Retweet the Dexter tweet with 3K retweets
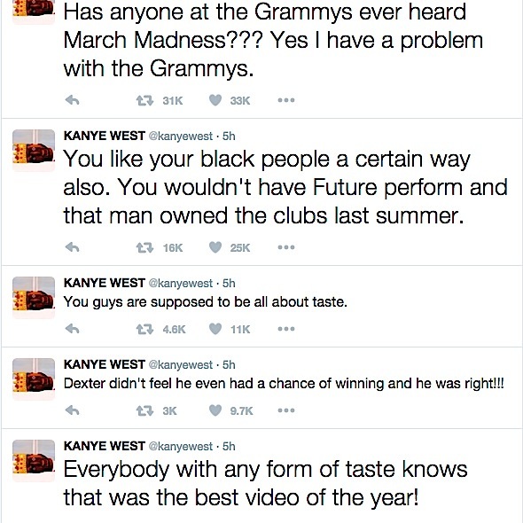Screen dimensions: 523x523 pos(144,410)
